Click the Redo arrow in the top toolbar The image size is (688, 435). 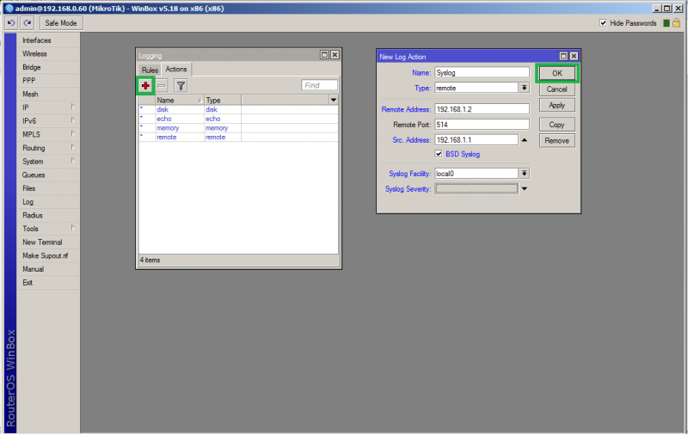coord(27,23)
